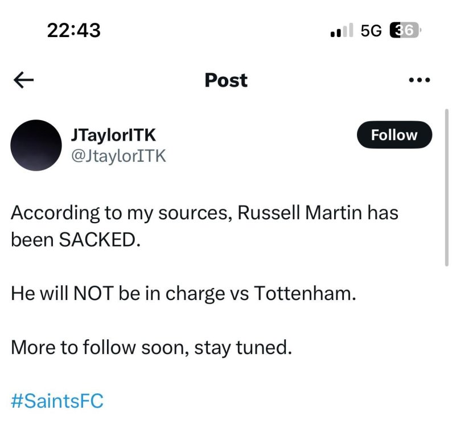The image size is (452, 427).
Task: Open the @JtaylorITK handle link
Action: [118, 155]
